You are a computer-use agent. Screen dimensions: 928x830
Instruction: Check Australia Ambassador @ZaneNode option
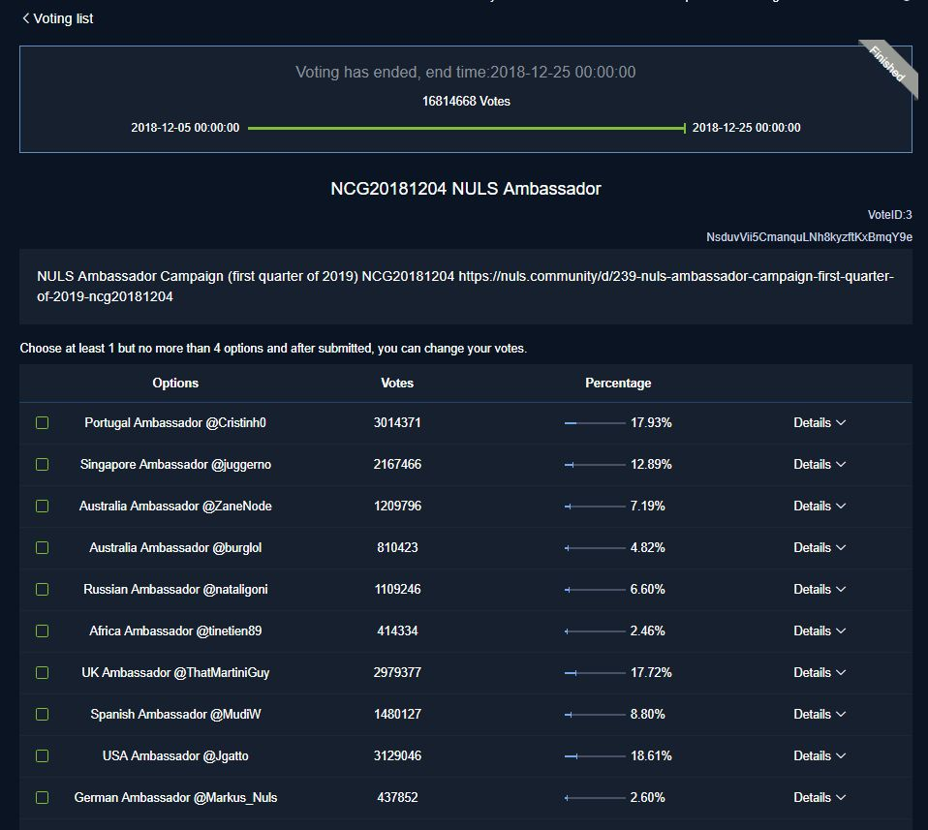[x=42, y=506]
